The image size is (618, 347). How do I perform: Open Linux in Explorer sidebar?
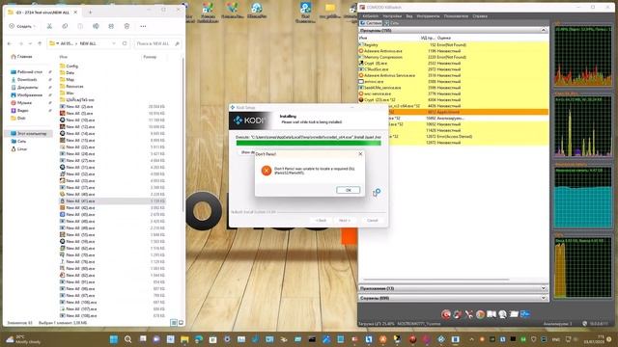[x=19, y=149]
